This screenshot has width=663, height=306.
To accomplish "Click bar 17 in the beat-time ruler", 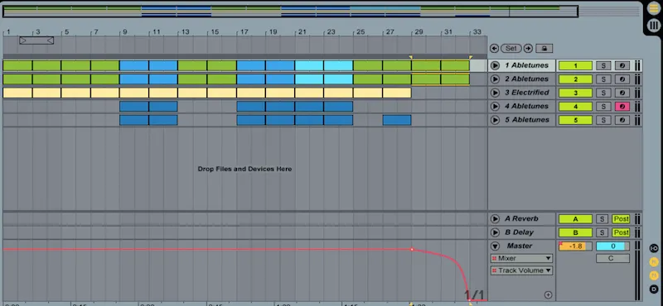I will 244,32.
